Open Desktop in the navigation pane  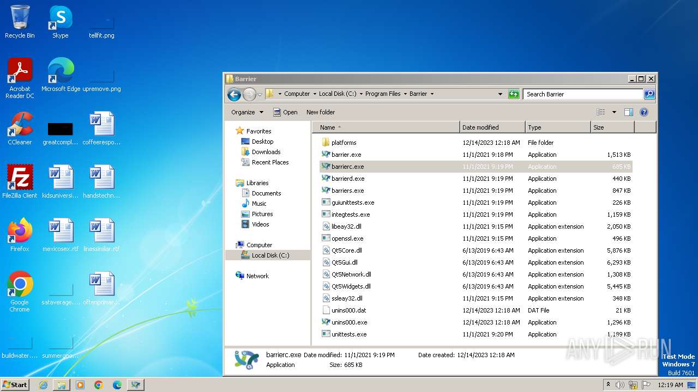coord(262,142)
